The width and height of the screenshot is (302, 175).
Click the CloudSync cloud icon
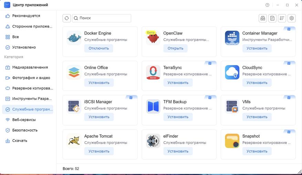click(232, 72)
